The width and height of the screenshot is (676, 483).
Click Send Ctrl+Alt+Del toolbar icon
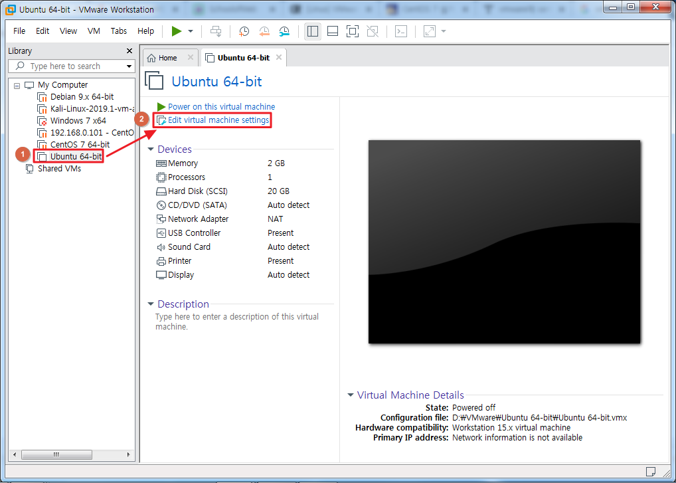pyautogui.click(x=216, y=31)
